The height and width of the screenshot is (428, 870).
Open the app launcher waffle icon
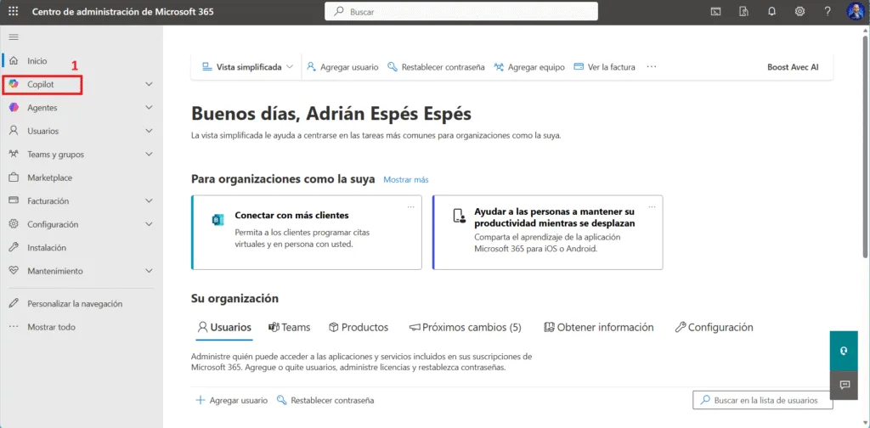coord(14,12)
